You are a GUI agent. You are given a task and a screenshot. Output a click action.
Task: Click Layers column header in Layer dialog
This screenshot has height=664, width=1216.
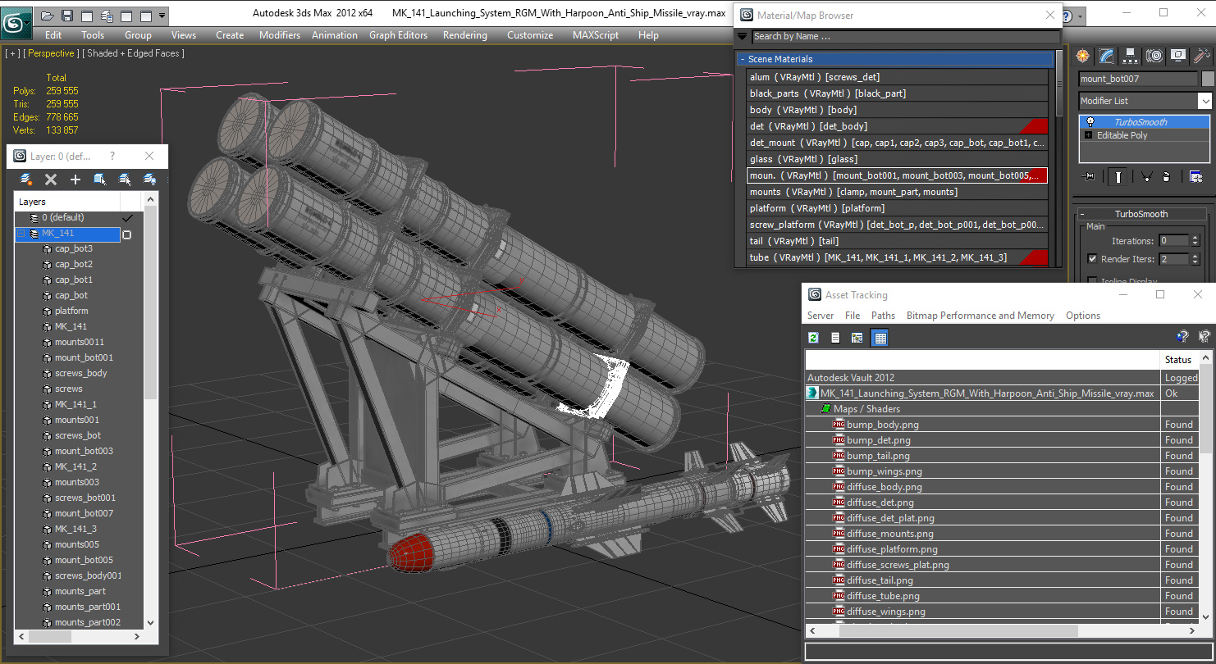[x=67, y=202]
